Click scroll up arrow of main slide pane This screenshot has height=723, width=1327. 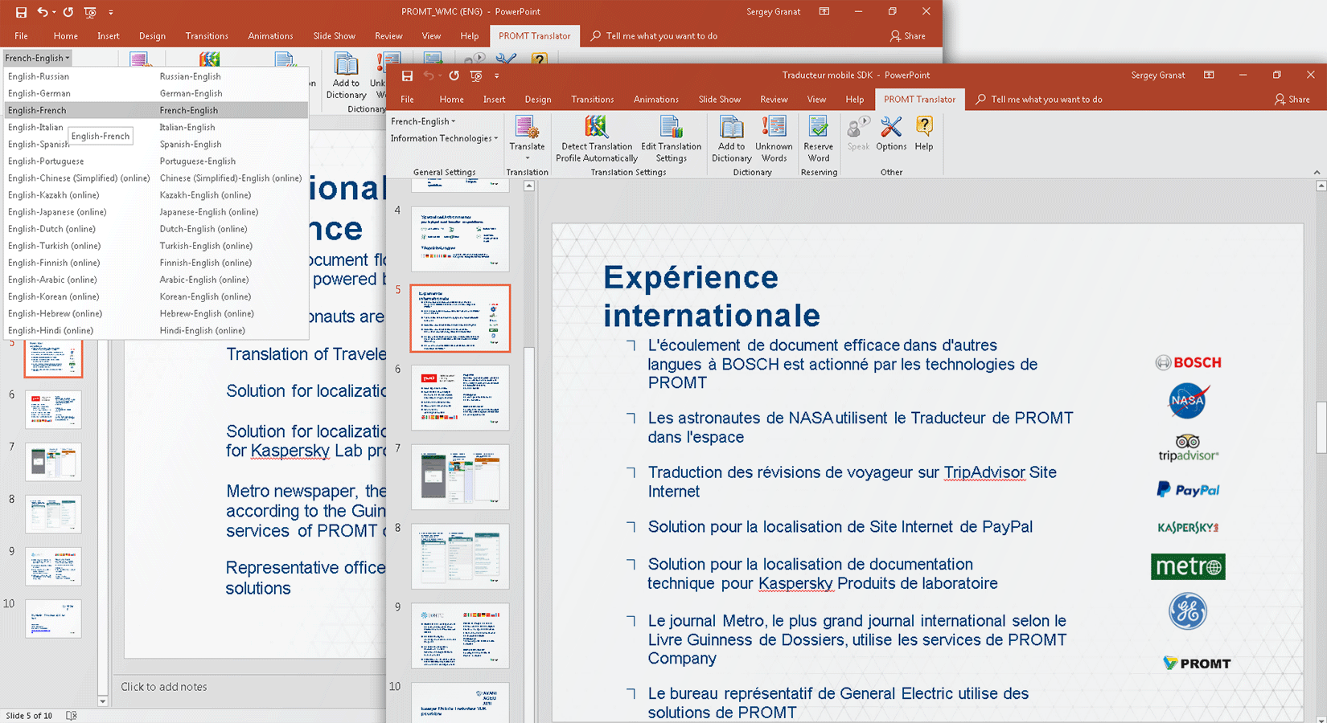tap(1321, 186)
